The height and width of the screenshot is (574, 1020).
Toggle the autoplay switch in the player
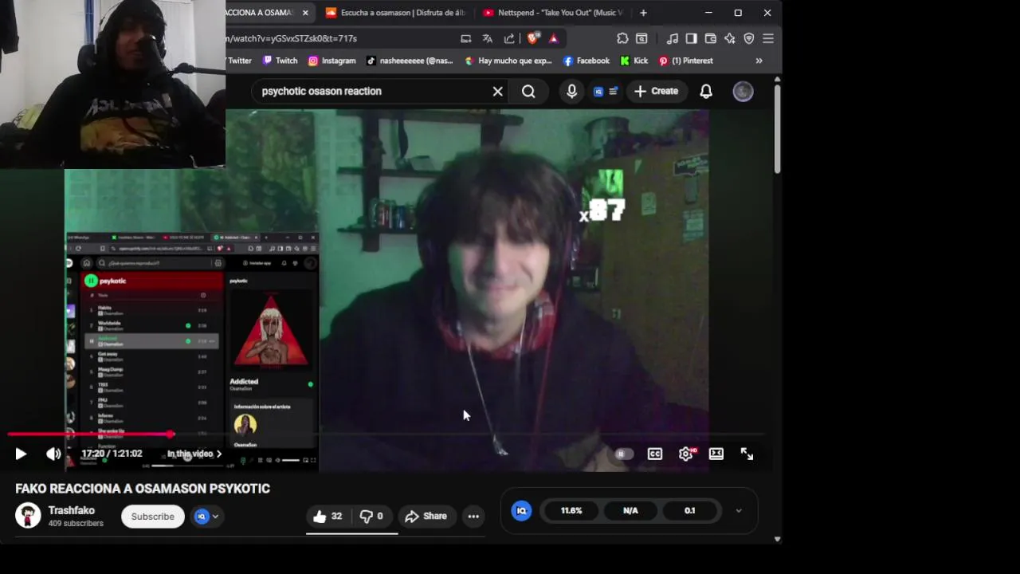623,454
